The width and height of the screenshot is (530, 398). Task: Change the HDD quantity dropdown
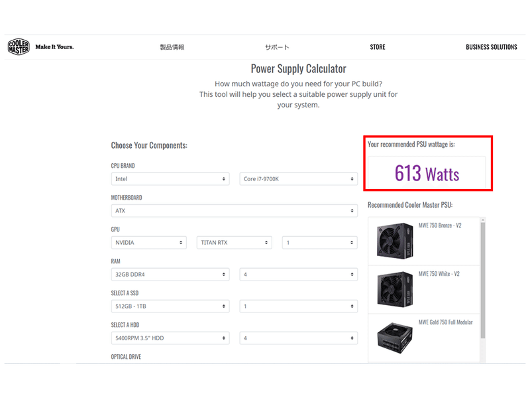pyautogui.click(x=299, y=338)
